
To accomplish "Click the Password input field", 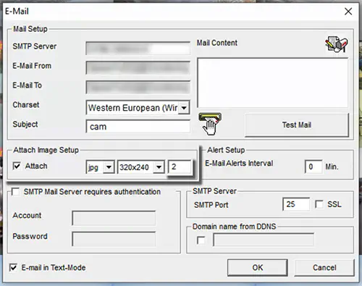I will (x=114, y=239).
